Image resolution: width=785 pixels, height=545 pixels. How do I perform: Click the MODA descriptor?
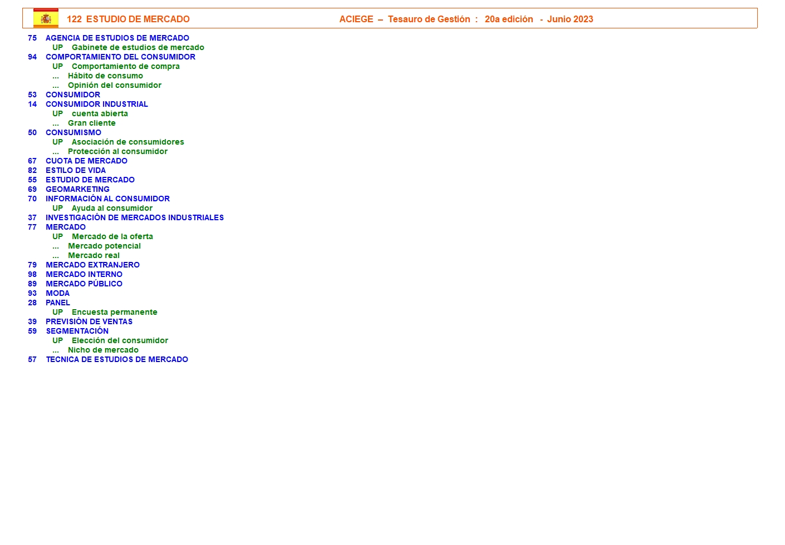tap(58, 293)
